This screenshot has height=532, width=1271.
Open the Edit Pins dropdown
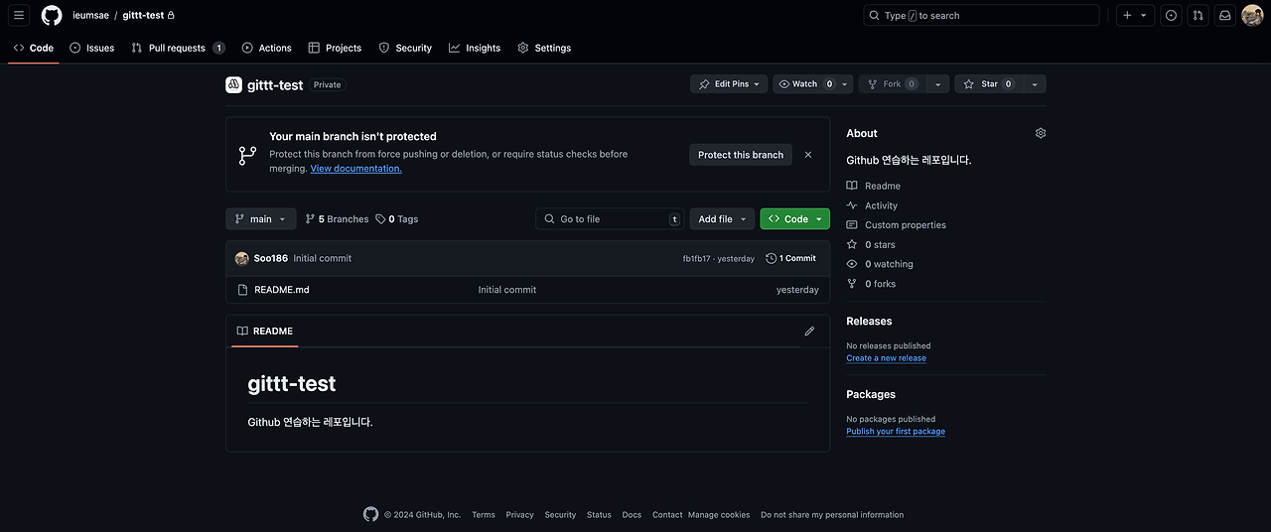point(729,84)
